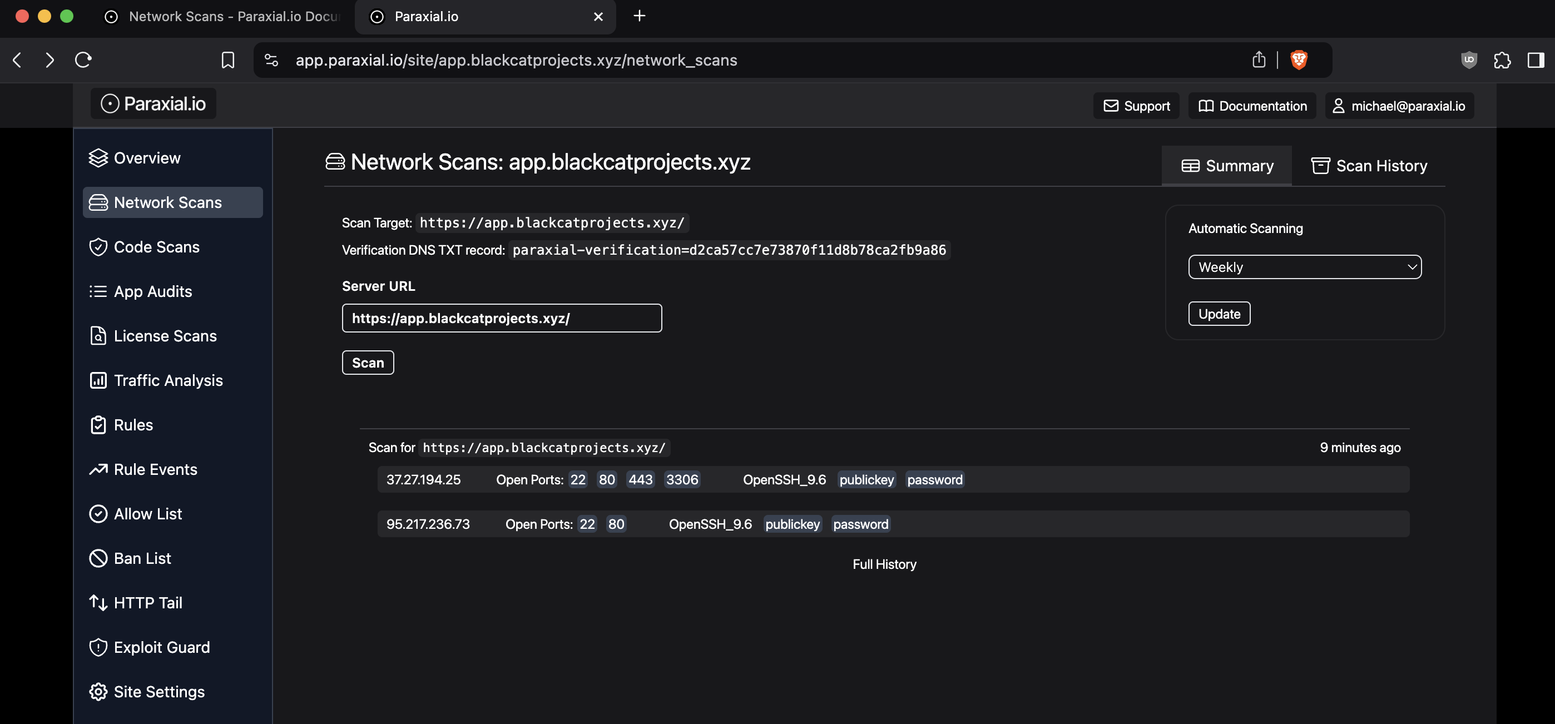
Task: Click publickey badge for 37.27.194.25
Action: pyautogui.click(x=866, y=480)
